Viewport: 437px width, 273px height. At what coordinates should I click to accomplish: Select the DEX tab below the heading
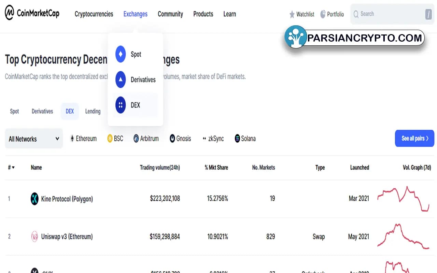click(70, 111)
